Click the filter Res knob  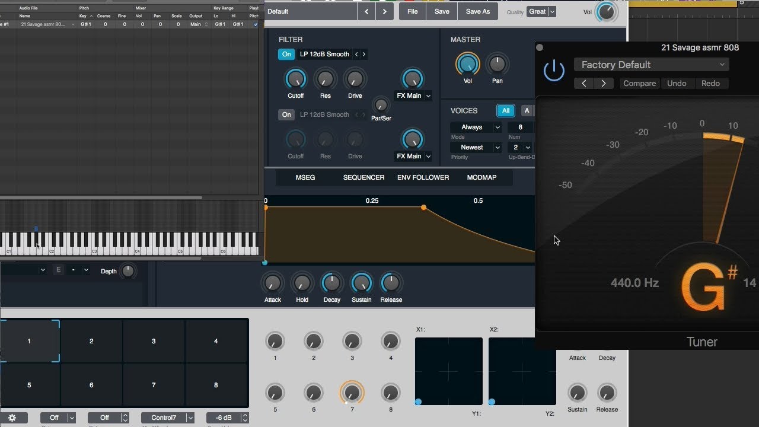pyautogui.click(x=325, y=79)
